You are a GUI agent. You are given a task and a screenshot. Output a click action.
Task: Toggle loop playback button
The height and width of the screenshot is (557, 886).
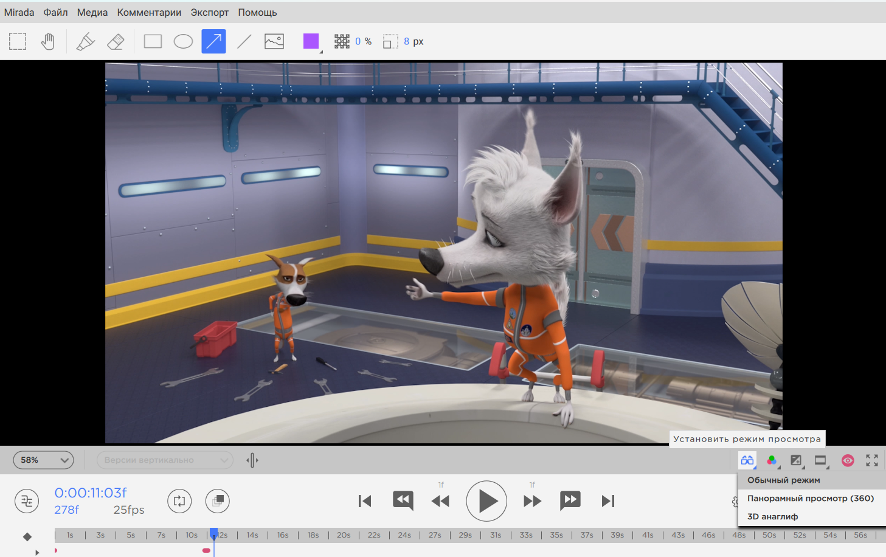click(179, 501)
